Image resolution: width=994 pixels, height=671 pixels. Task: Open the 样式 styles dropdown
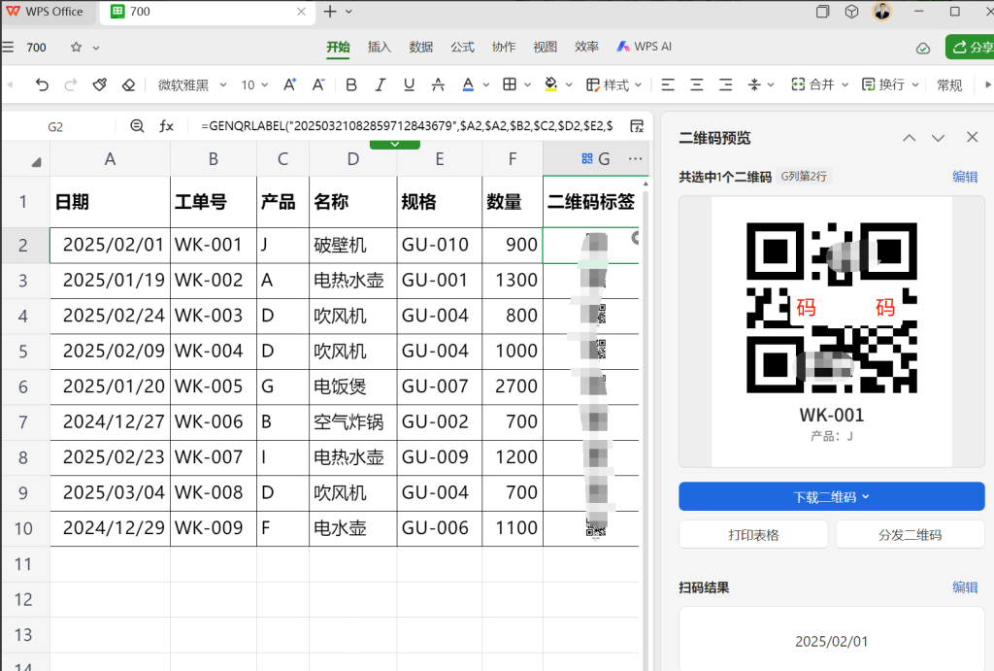coord(613,84)
